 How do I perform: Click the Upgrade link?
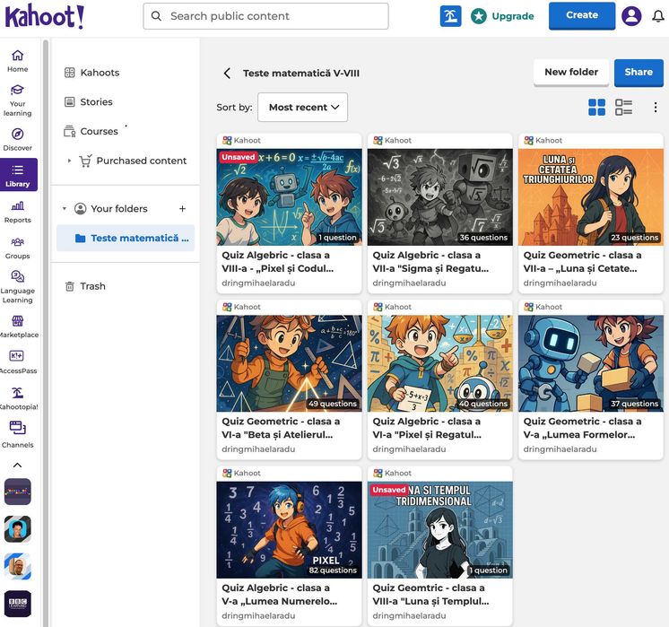[x=502, y=16]
